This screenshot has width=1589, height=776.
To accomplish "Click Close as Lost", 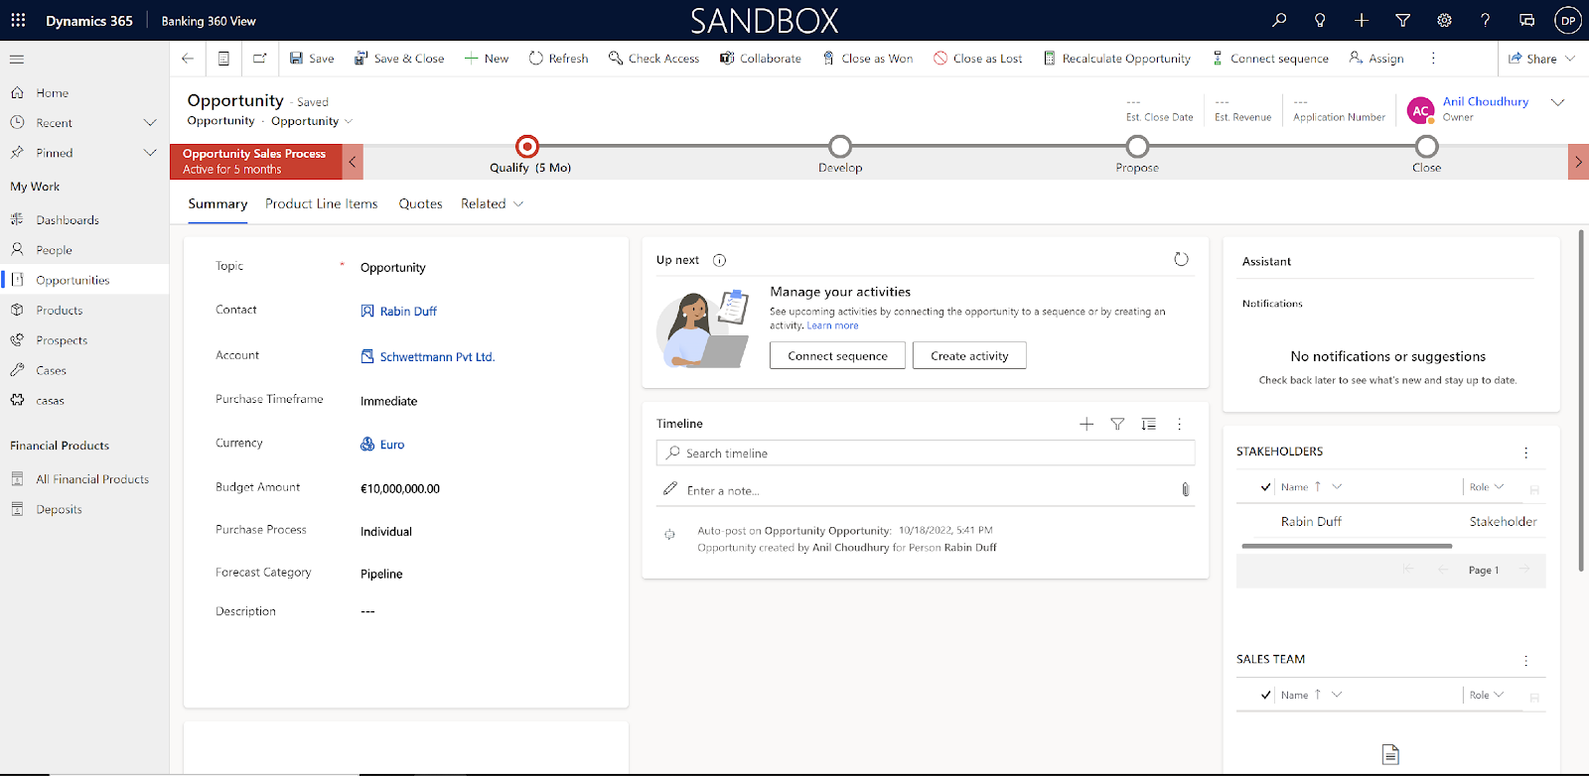I will [x=978, y=59].
